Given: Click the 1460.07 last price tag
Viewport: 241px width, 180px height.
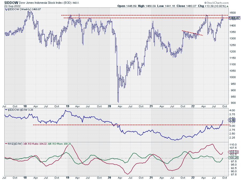Looking at the screenshot, I should pos(233,18).
